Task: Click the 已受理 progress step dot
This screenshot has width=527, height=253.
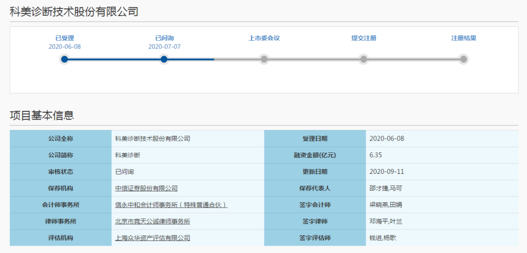Action: click(x=64, y=59)
